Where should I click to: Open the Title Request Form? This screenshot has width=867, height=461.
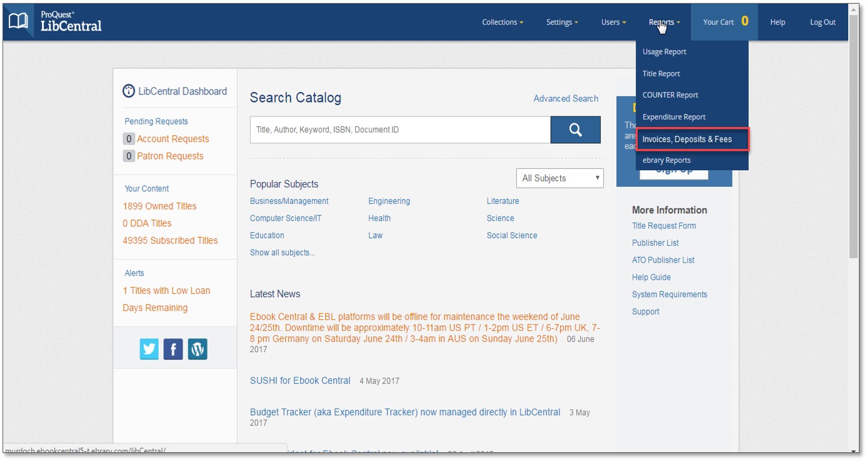[663, 226]
